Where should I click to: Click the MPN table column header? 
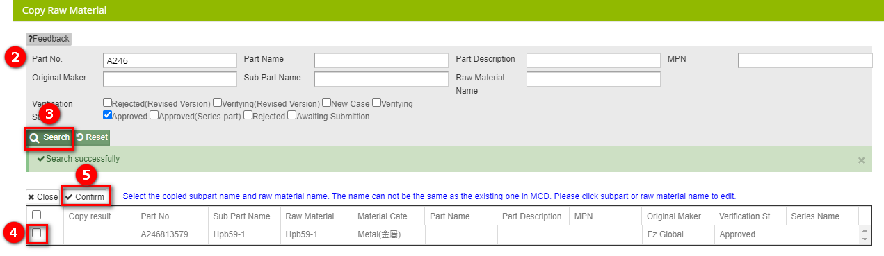pos(606,216)
